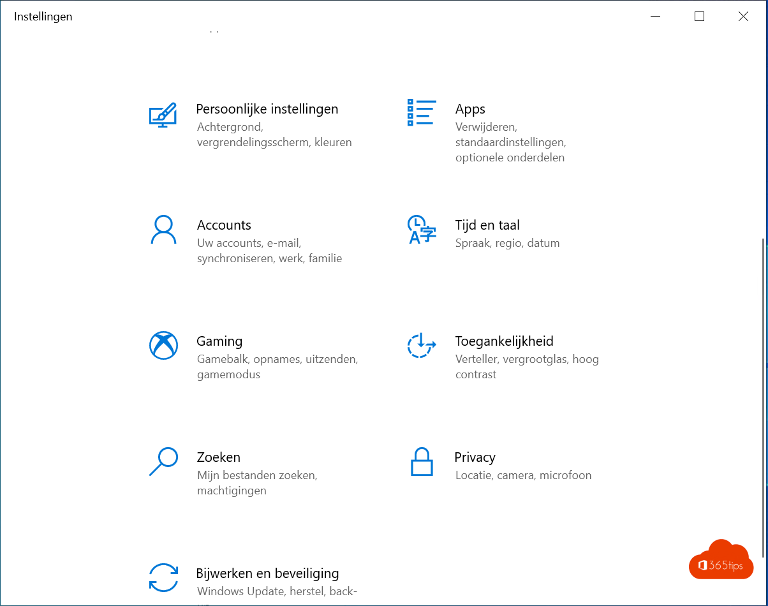Screen dimensions: 768x606
Task: Click 'Verteller, vergrootglas, hoog contrast' description
Action: tap(527, 367)
